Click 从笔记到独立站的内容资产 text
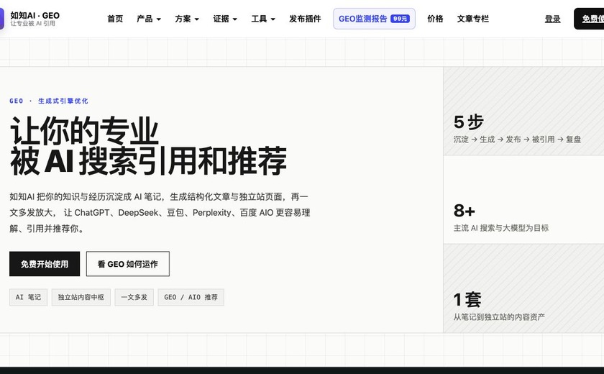604x374 pixels. (x=499, y=317)
